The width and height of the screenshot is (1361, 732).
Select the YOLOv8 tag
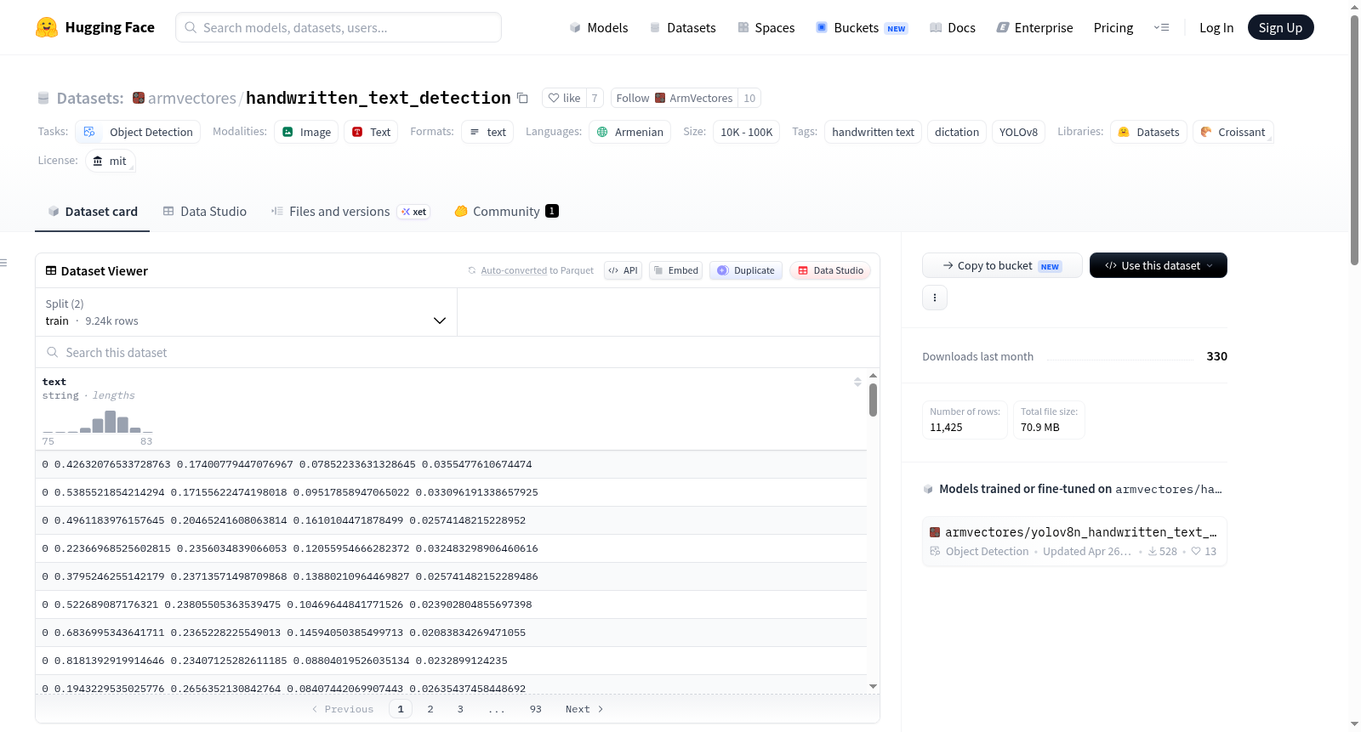point(1018,132)
